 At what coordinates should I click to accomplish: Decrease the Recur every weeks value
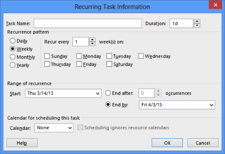tap(92, 44)
